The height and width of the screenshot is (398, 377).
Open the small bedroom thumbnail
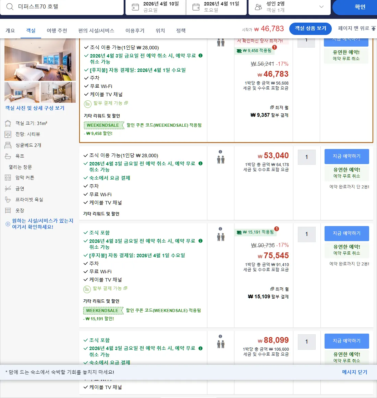(22, 92)
